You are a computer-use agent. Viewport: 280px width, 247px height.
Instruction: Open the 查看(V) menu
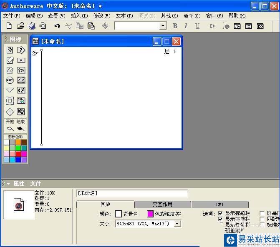pos(57,16)
